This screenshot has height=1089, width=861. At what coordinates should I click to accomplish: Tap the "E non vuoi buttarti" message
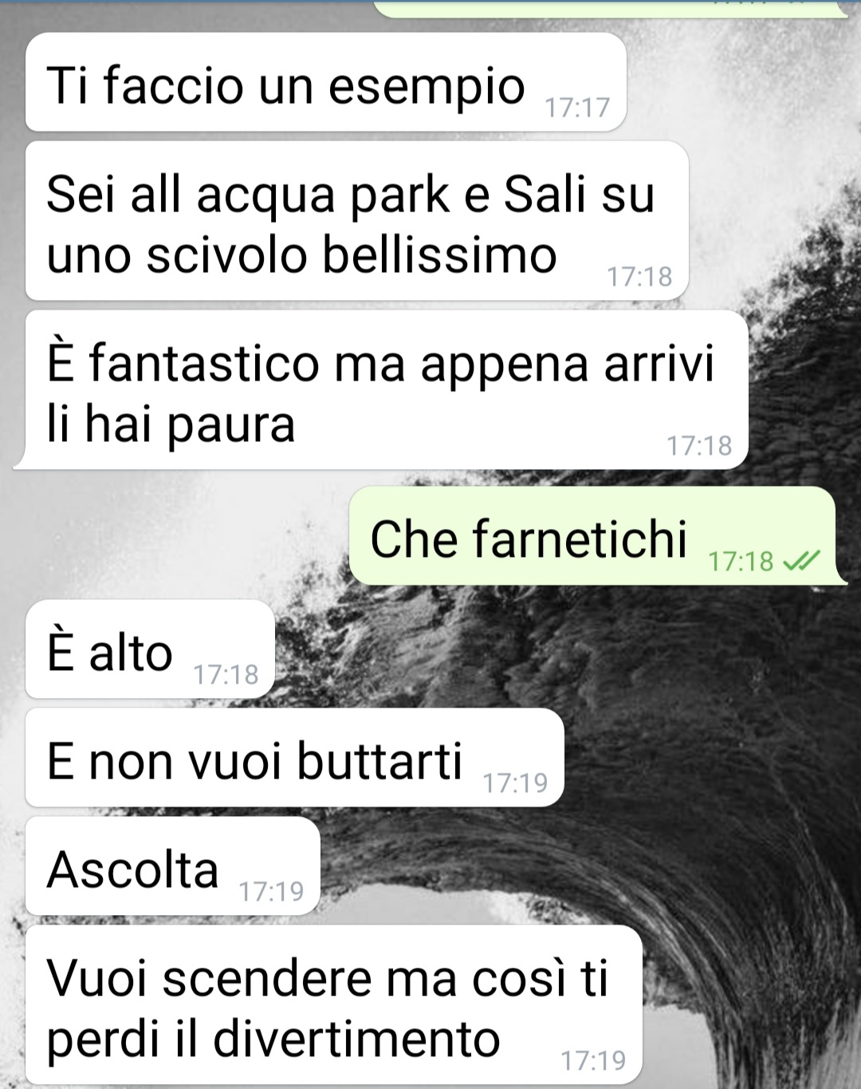294,758
